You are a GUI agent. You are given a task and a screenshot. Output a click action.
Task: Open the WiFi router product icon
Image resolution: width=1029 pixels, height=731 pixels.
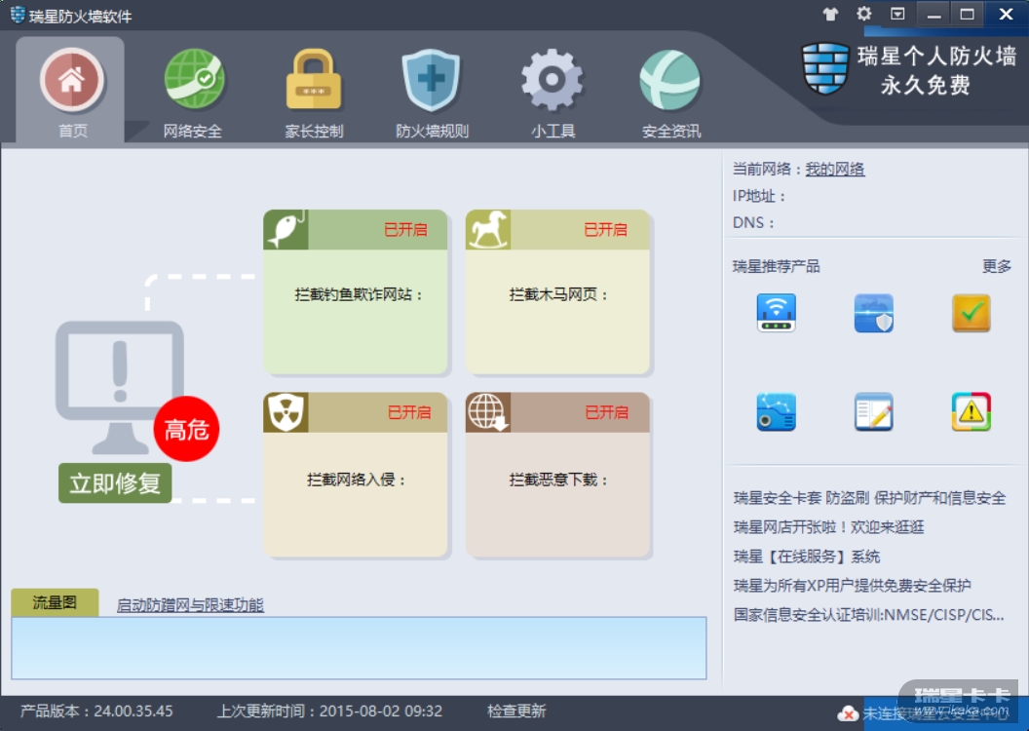[x=777, y=313]
